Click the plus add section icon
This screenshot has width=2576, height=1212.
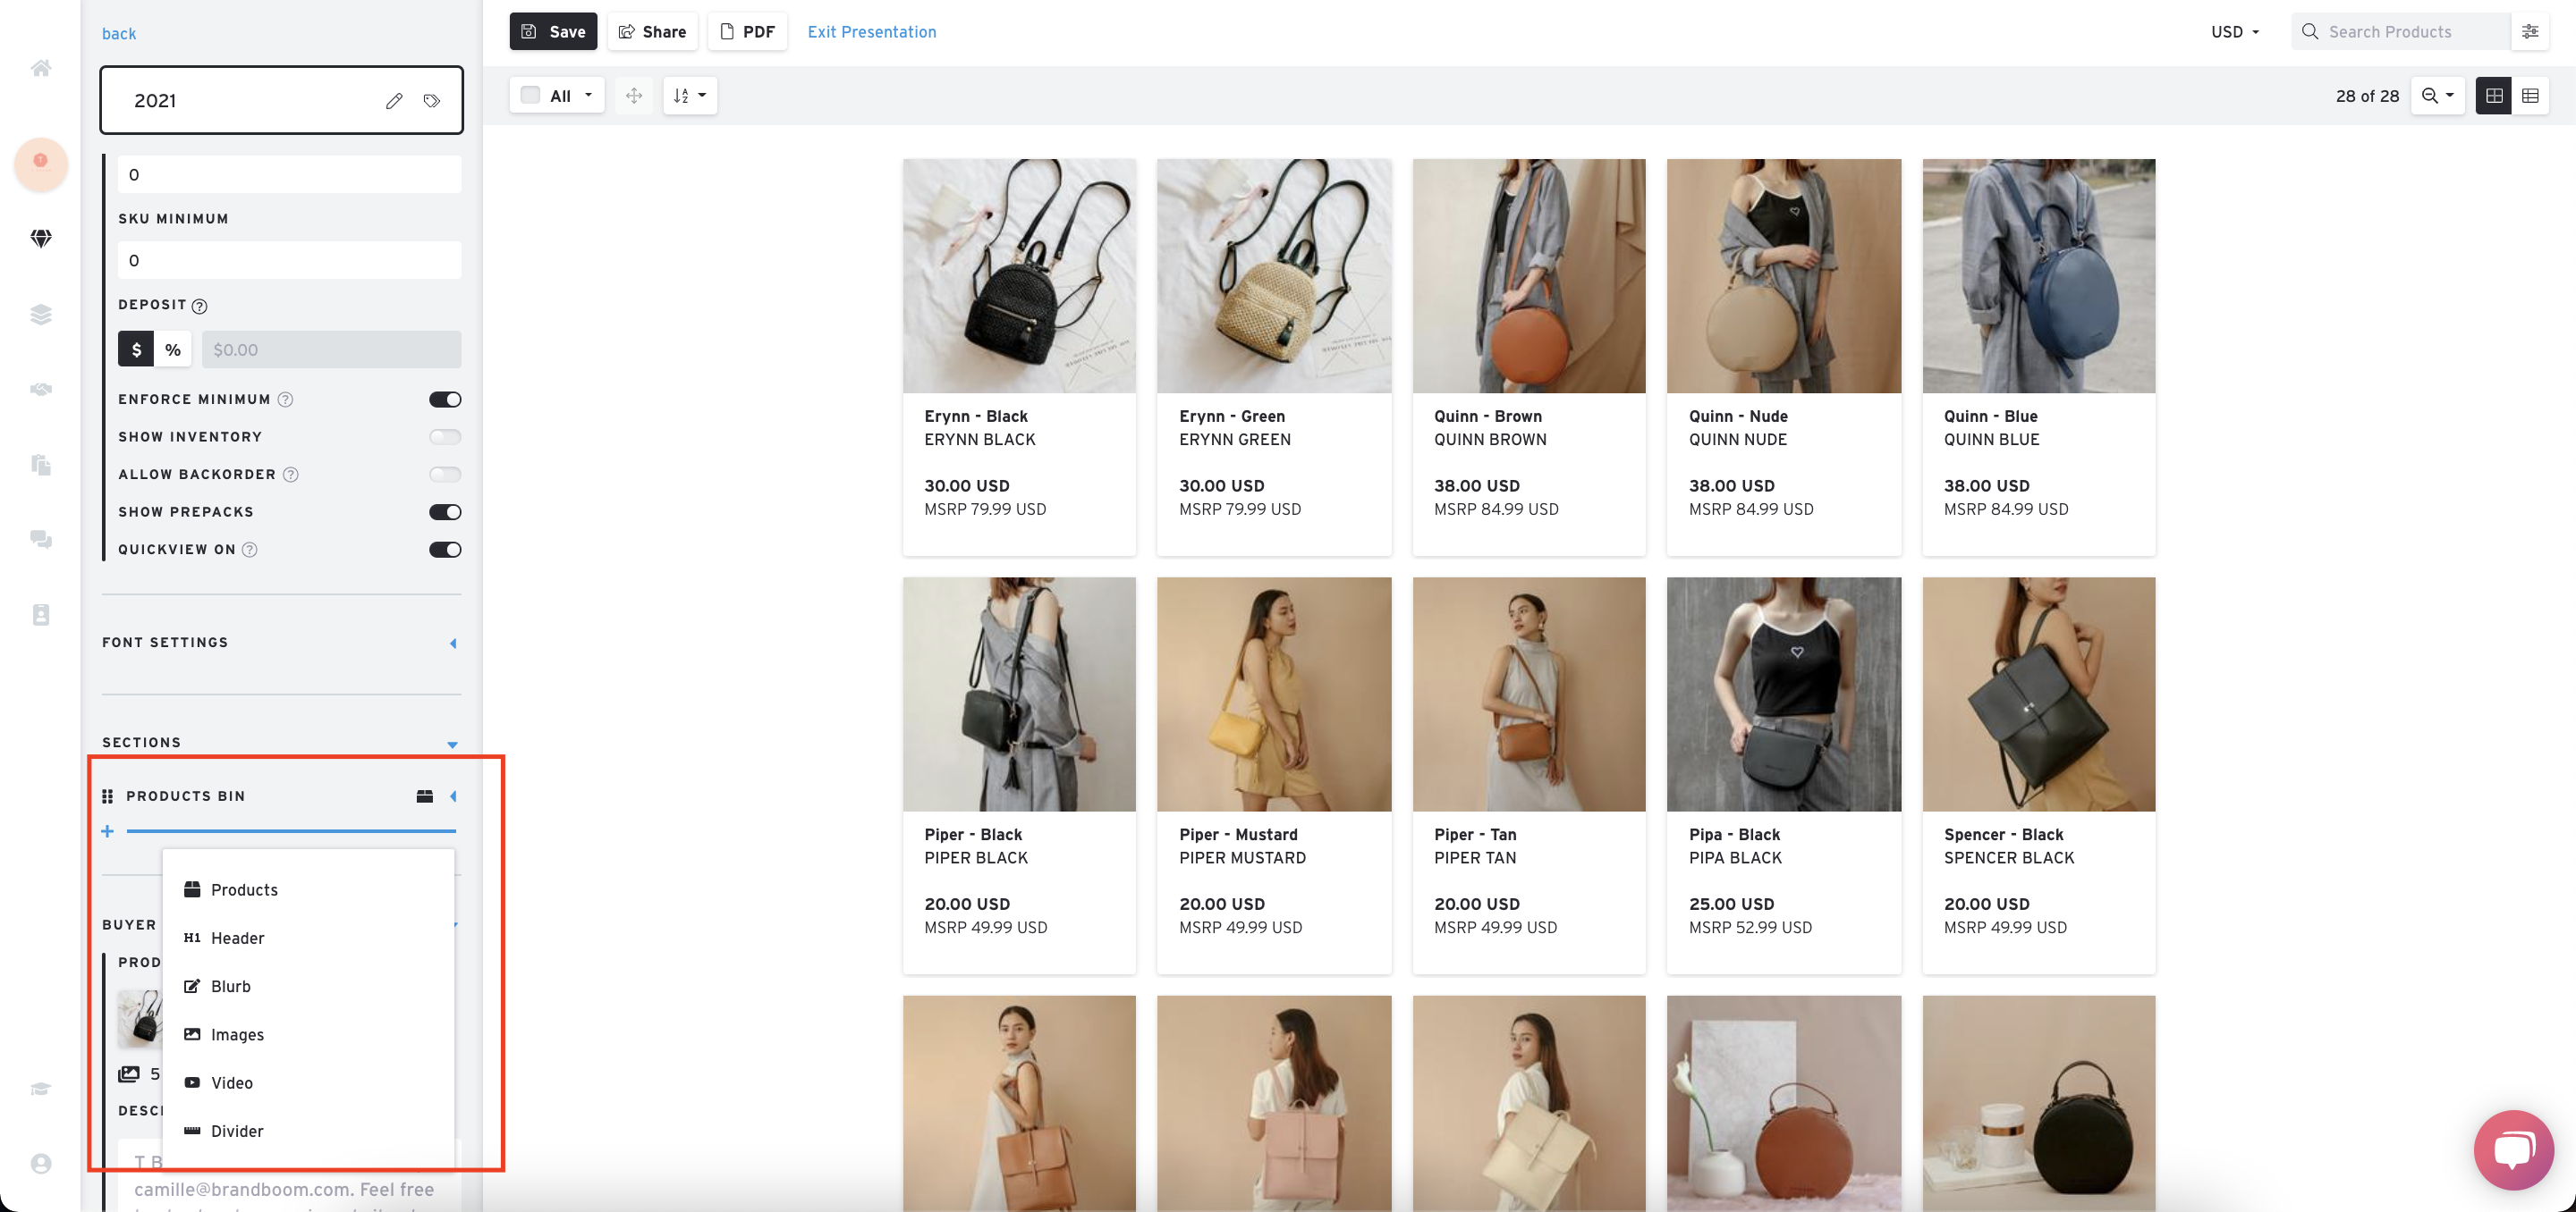pyautogui.click(x=108, y=831)
